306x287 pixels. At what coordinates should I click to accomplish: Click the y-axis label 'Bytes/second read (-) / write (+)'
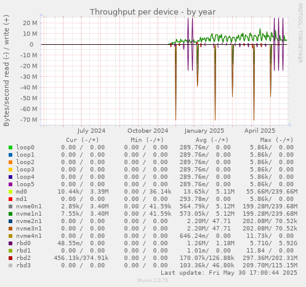6,71
